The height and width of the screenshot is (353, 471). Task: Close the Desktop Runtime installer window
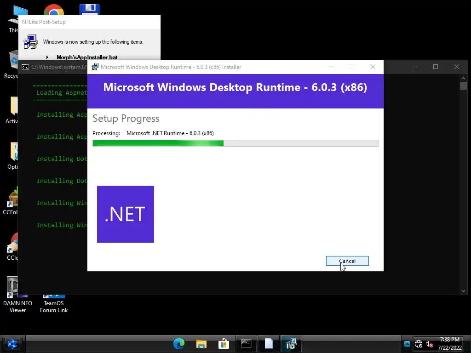coord(373,67)
